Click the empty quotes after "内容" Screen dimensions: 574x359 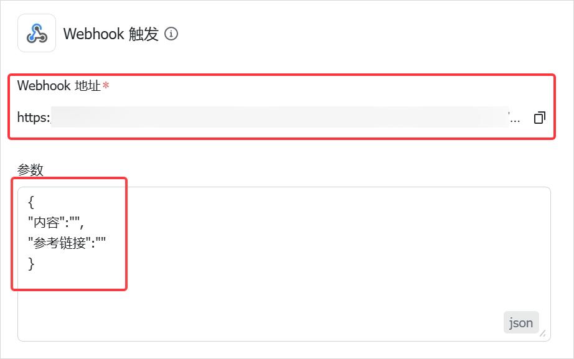(x=75, y=223)
